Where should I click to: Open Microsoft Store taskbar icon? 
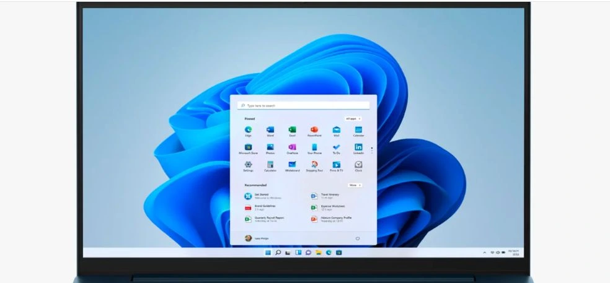tap(339, 253)
